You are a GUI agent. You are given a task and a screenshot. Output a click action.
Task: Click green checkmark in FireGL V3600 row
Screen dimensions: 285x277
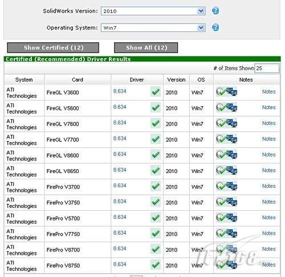[156, 92]
